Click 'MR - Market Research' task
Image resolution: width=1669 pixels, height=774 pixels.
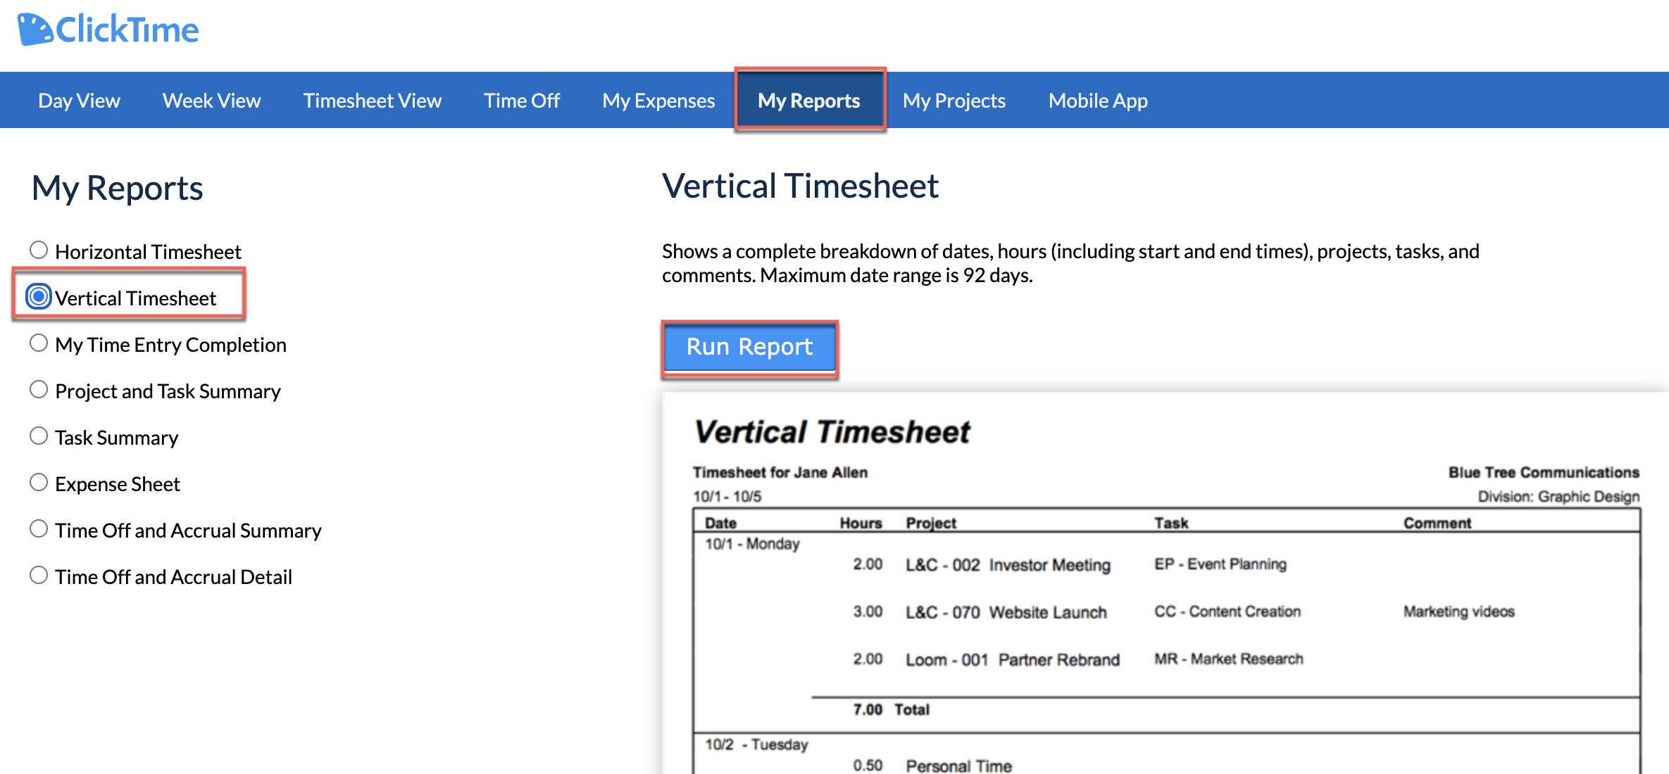point(1229,659)
